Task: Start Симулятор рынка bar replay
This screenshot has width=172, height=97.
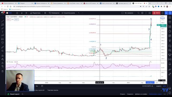Action: pyautogui.click(x=68, y=13)
